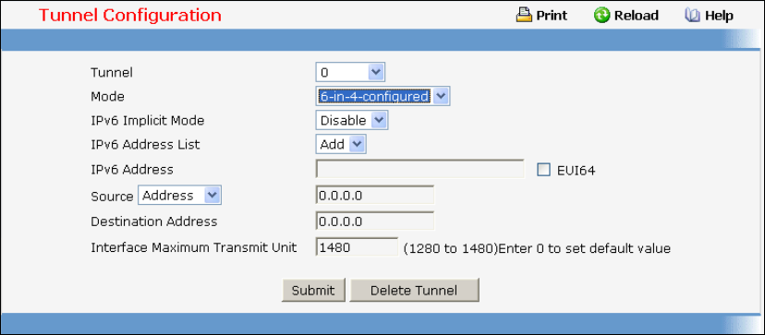
Task: Click the Submit button
Action: pos(313,291)
